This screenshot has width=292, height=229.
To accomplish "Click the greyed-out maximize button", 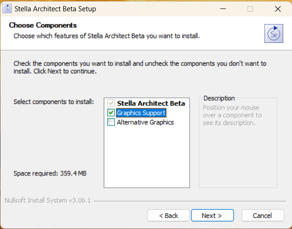I will pos(250,9).
